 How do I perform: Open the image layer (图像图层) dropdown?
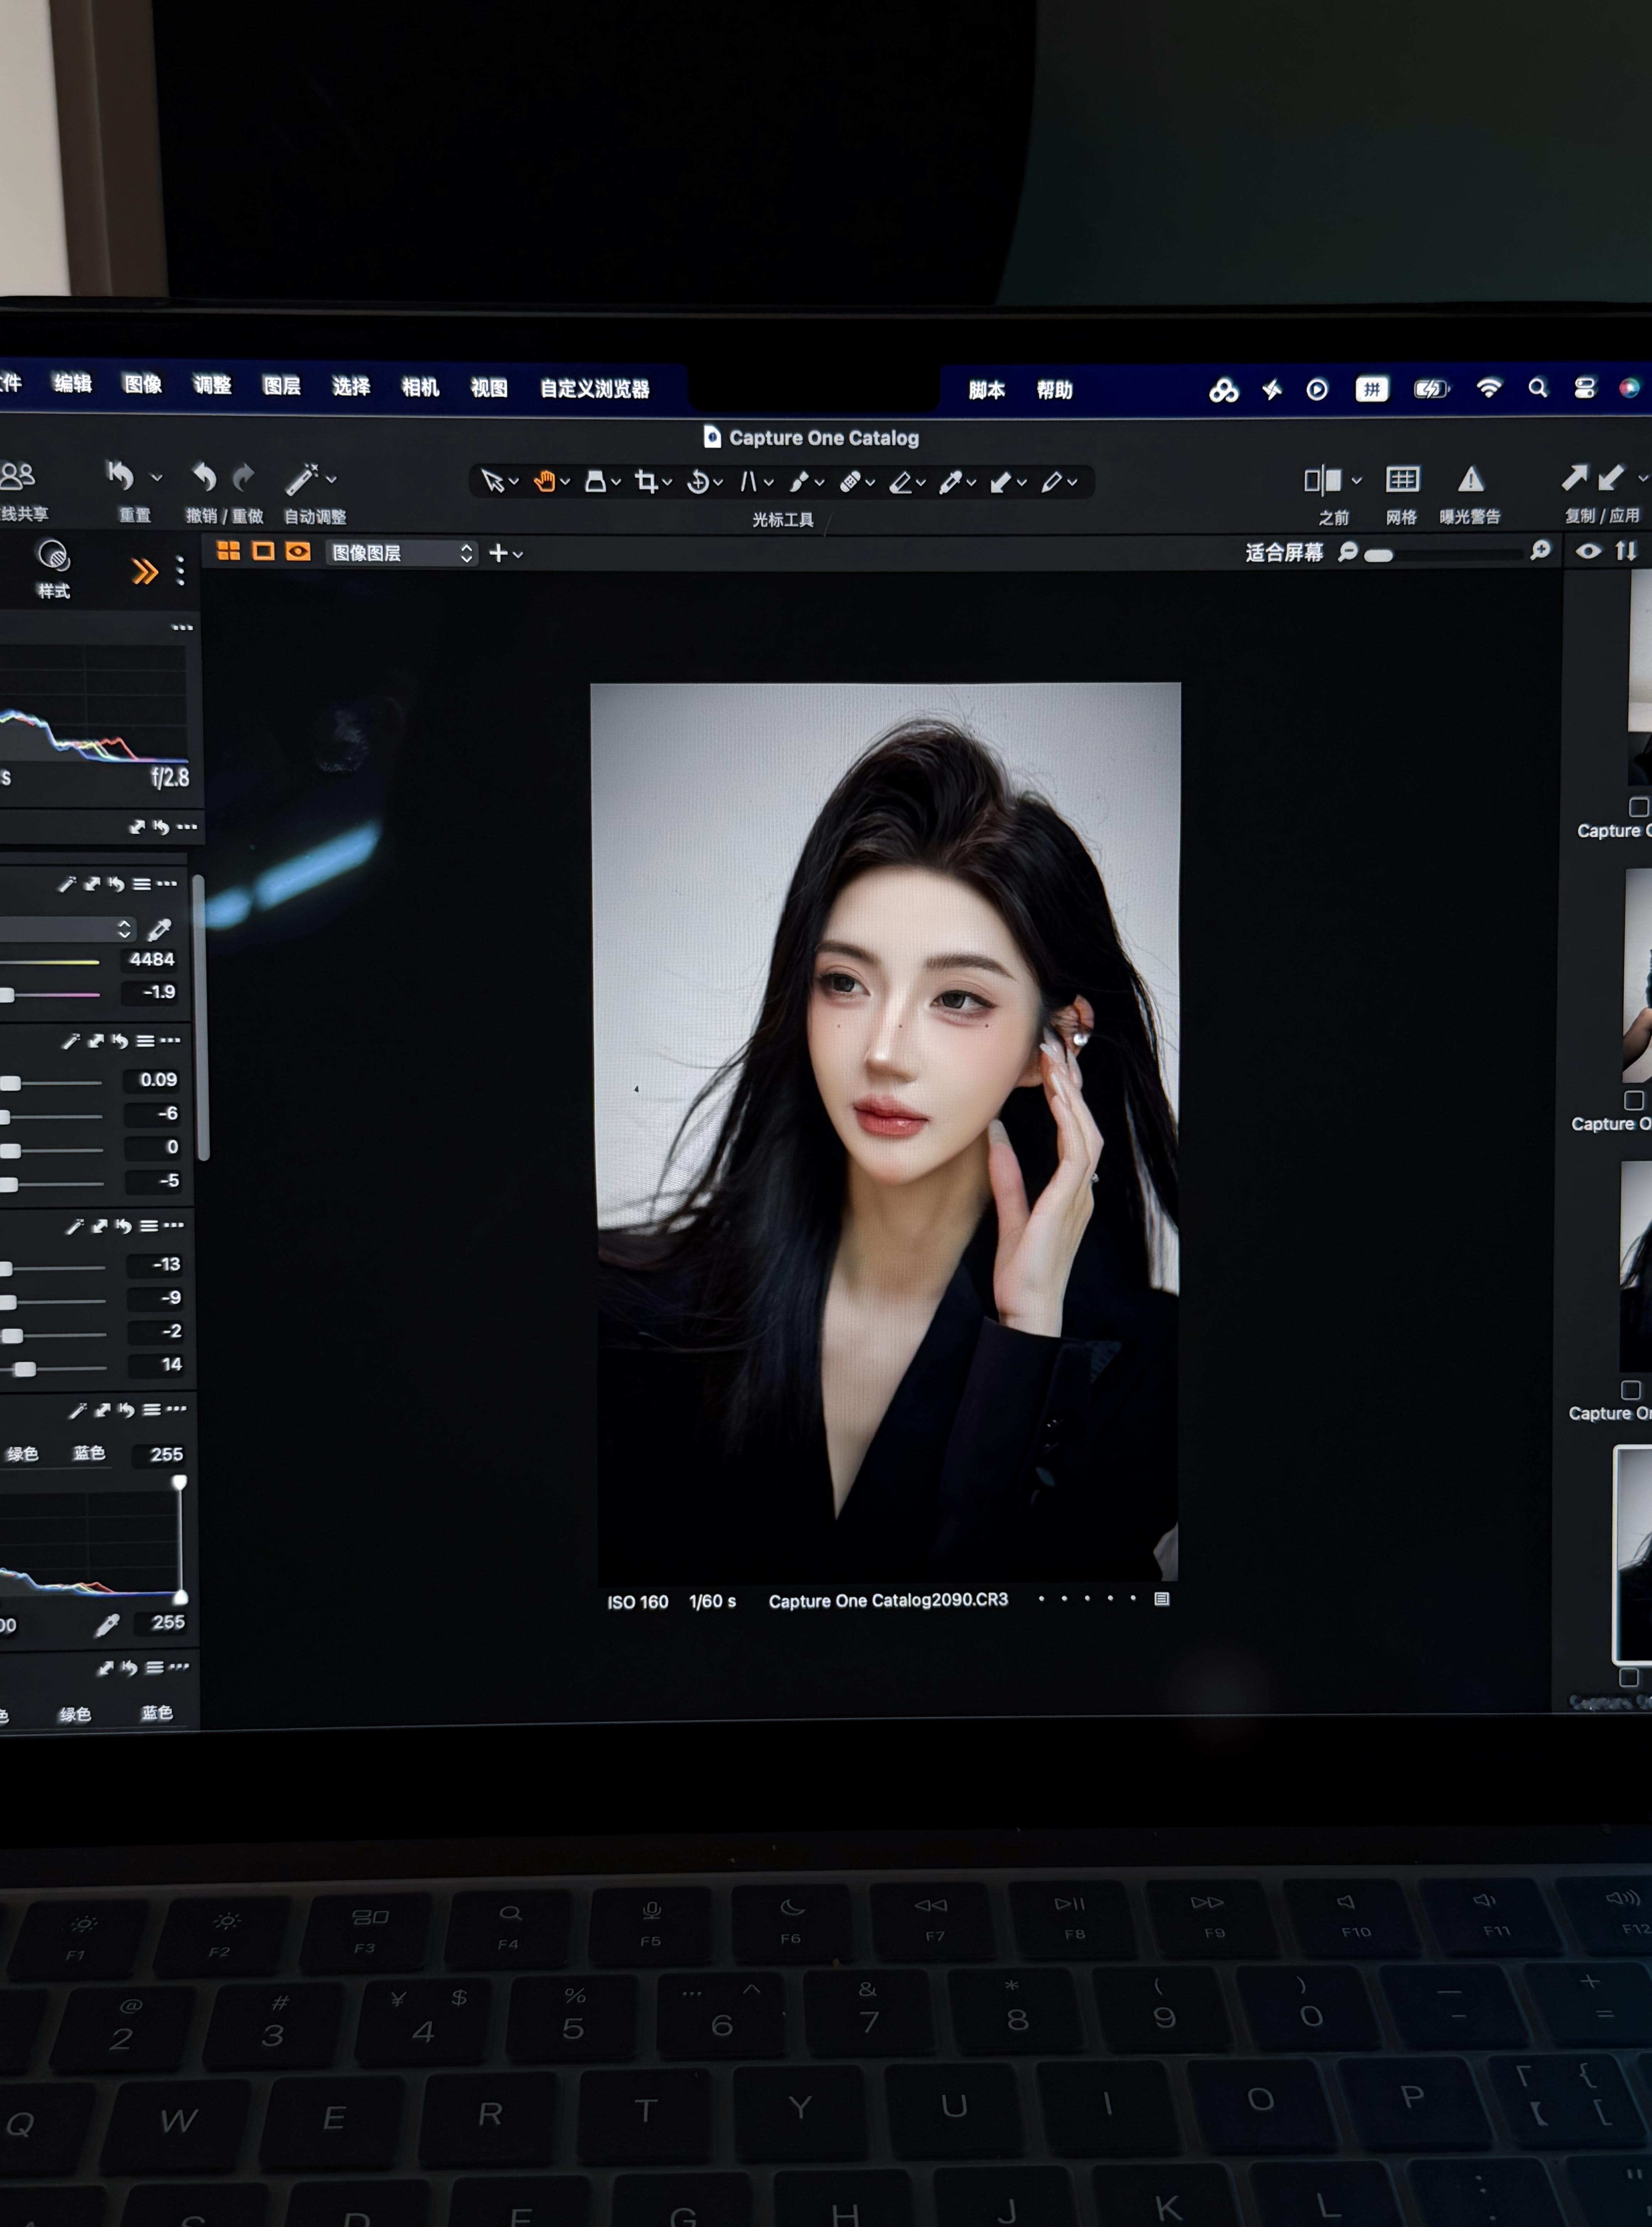(401, 553)
